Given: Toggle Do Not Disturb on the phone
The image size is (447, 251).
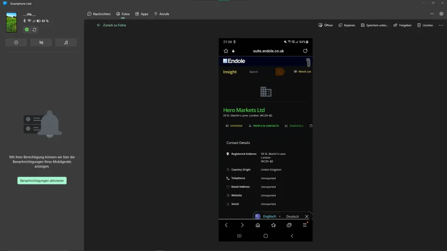Looking at the screenshot, I should click(16, 43).
